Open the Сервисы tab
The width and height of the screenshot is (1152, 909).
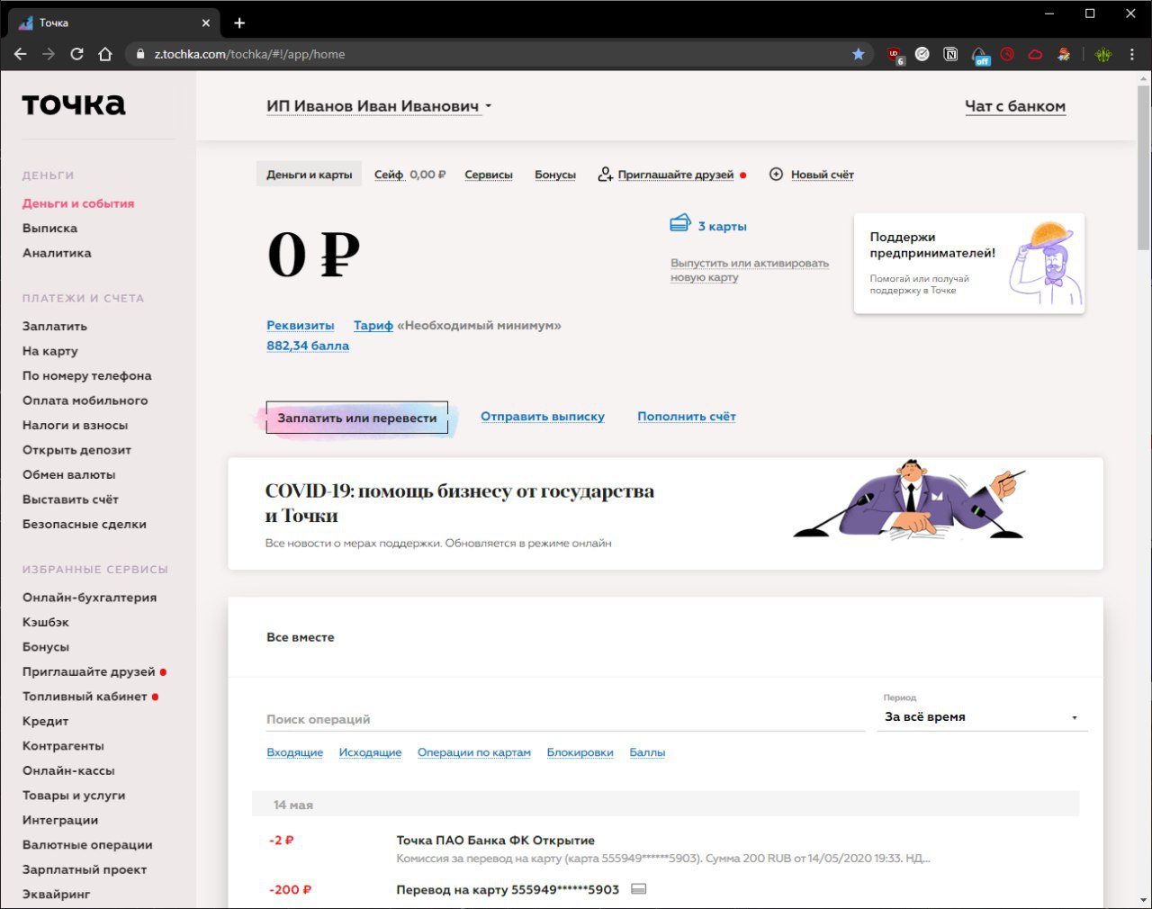pos(489,175)
